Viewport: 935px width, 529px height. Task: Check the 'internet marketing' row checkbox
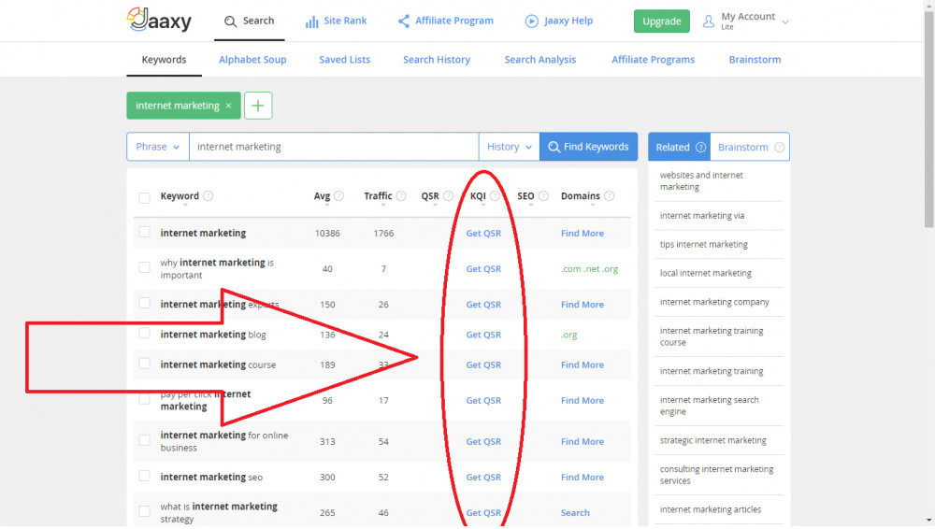pyautogui.click(x=144, y=232)
